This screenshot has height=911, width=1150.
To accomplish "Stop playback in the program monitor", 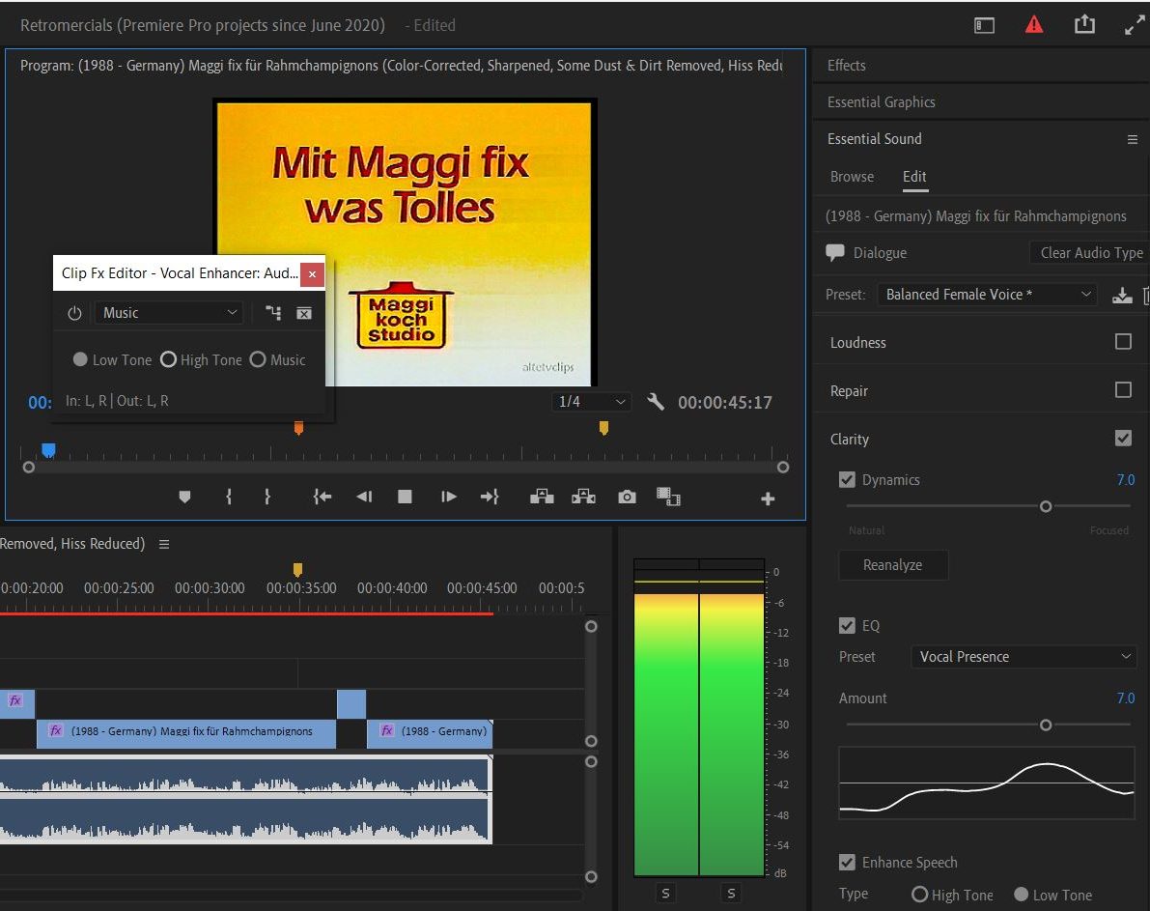I will (x=405, y=497).
